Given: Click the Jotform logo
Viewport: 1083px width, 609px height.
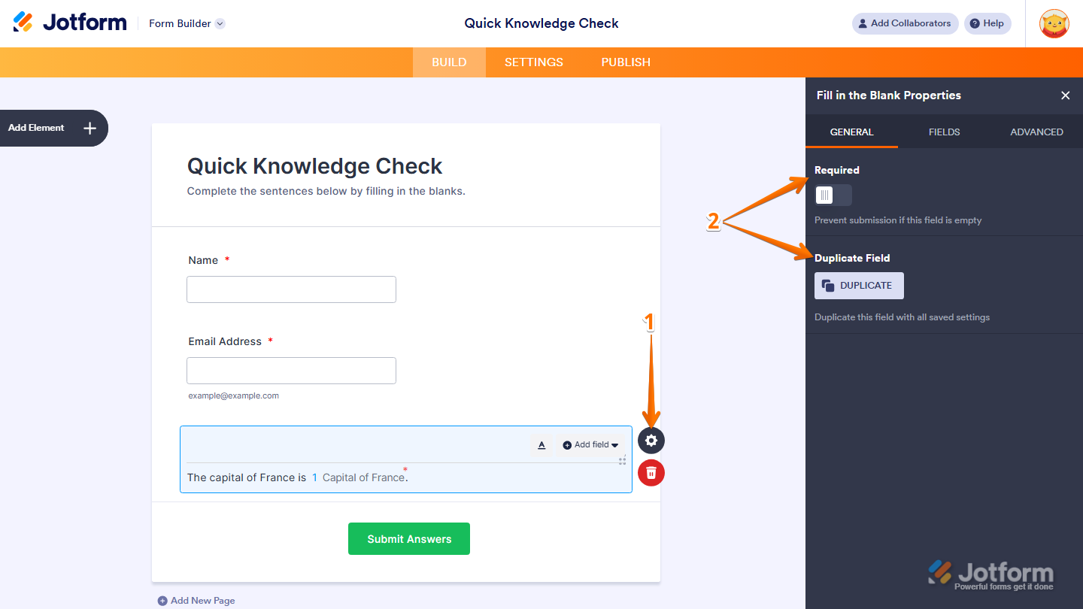Looking at the screenshot, I should [70, 23].
